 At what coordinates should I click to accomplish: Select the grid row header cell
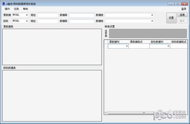click(106, 46)
